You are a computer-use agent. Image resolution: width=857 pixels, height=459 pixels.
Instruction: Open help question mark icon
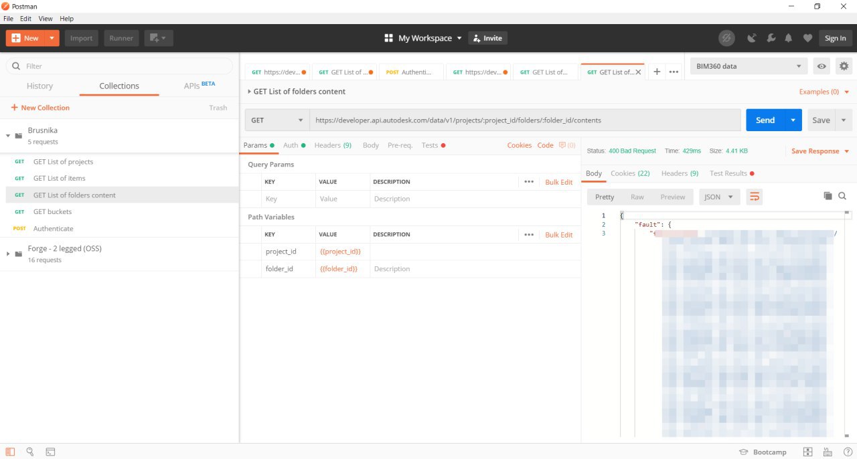pos(848,452)
